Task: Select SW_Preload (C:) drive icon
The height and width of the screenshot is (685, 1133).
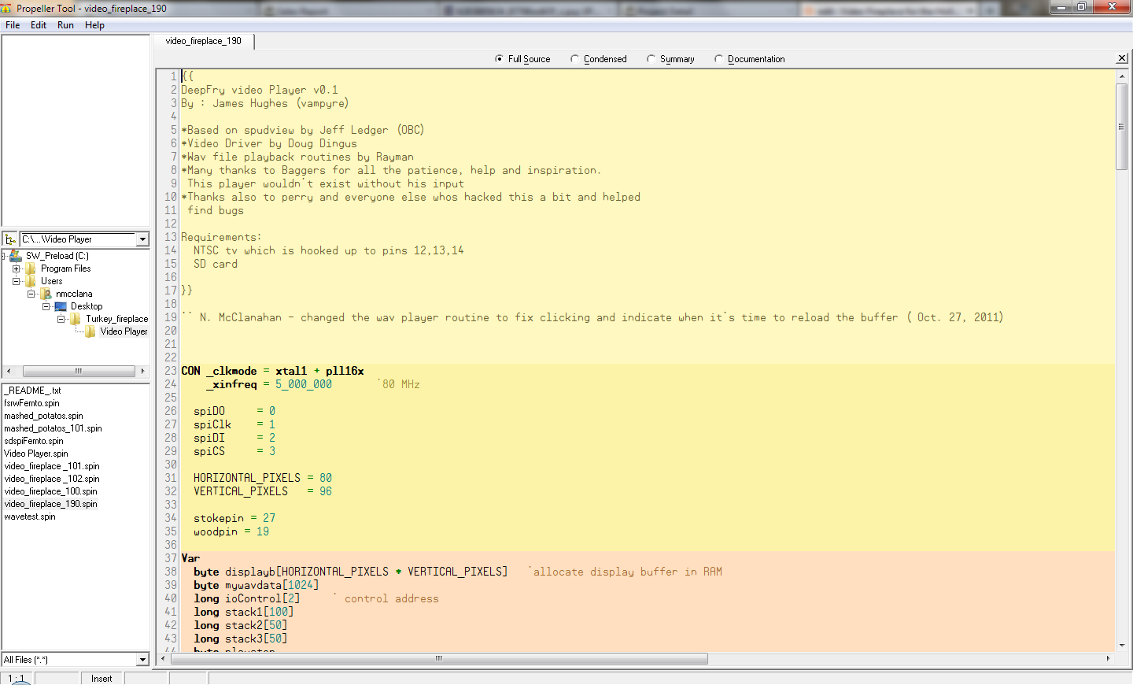Action: [16, 256]
